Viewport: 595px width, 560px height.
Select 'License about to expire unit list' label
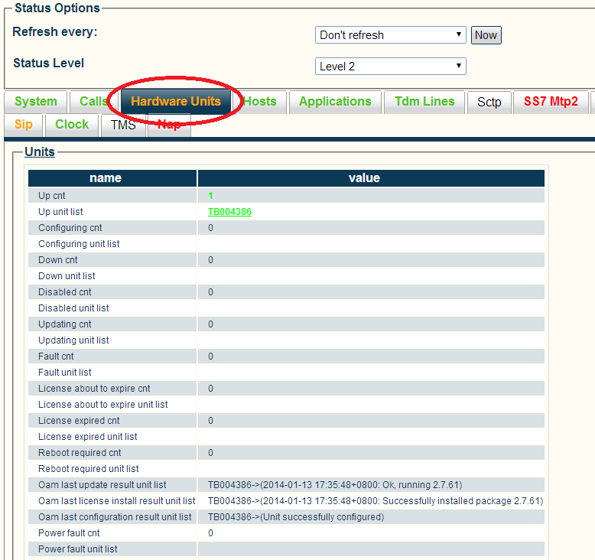[x=102, y=405]
